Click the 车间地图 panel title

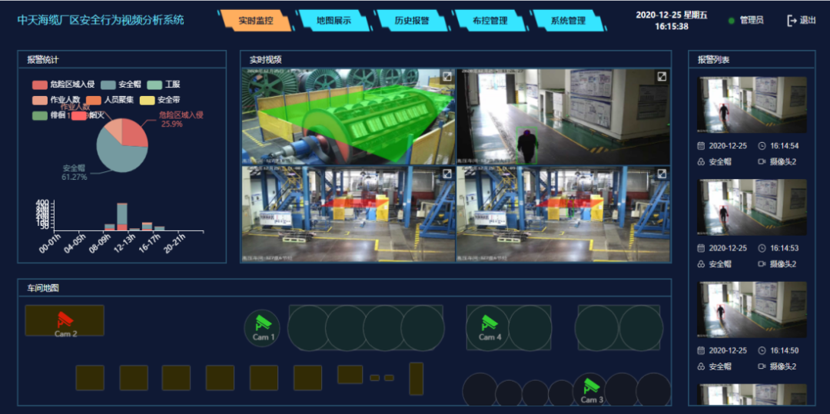pyautogui.click(x=43, y=288)
